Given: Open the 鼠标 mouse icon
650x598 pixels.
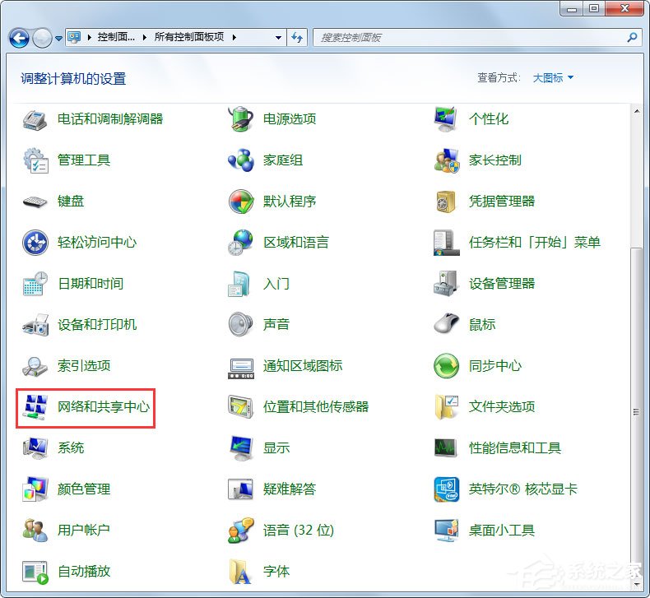Looking at the screenshot, I should pos(446,323).
